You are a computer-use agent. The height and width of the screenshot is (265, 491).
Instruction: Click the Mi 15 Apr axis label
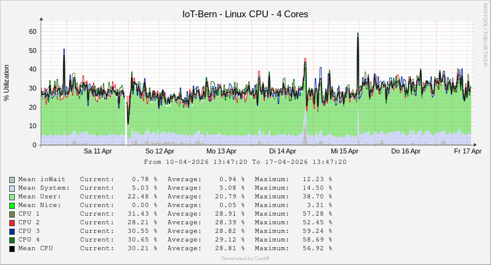point(344,151)
